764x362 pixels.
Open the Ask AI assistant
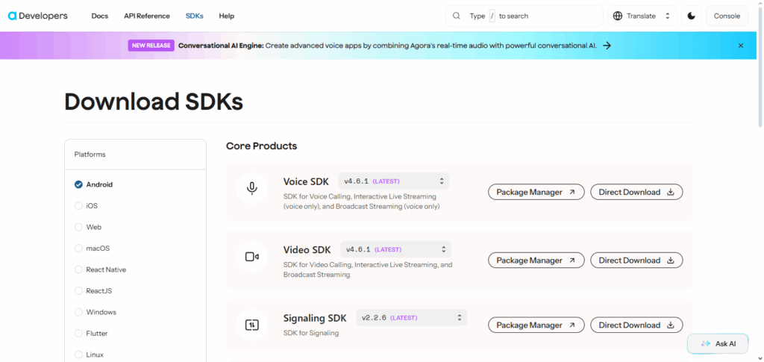[718, 344]
